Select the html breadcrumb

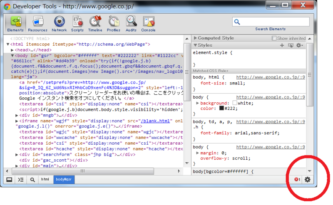click(x=45, y=180)
